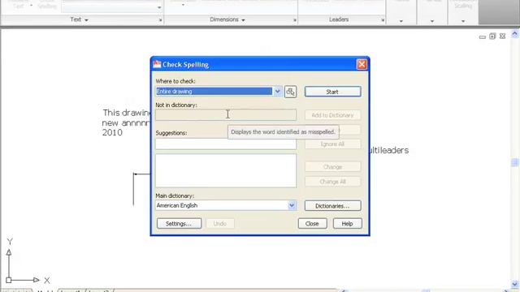Restore the drawing window
Image resolution: width=520 pixels, height=292 pixels.
click(x=492, y=36)
